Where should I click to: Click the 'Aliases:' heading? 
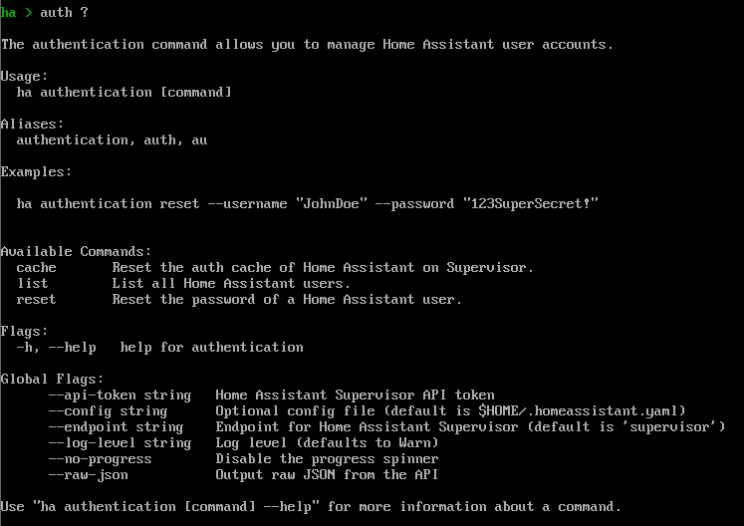[x=32, y=125]
